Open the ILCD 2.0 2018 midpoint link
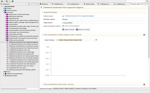Screen dimensions: 150x93 tap(72, 26)
